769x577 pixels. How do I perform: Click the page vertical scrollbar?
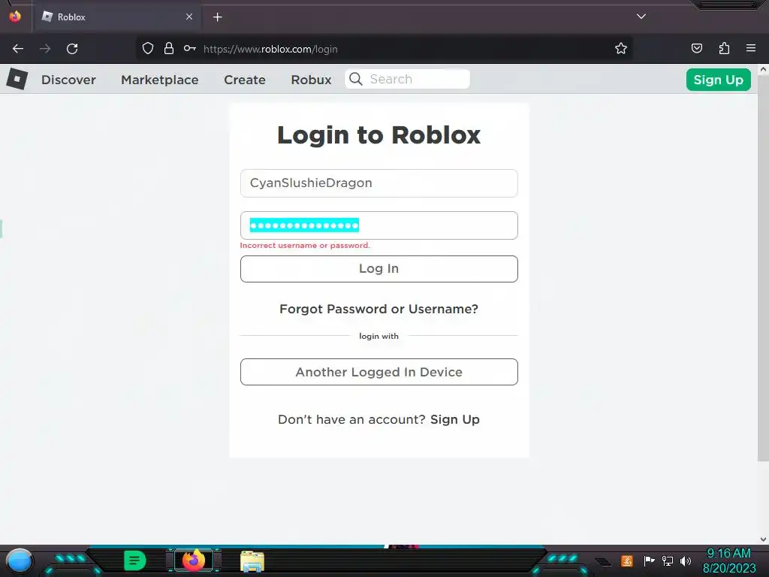pos(763,268)
